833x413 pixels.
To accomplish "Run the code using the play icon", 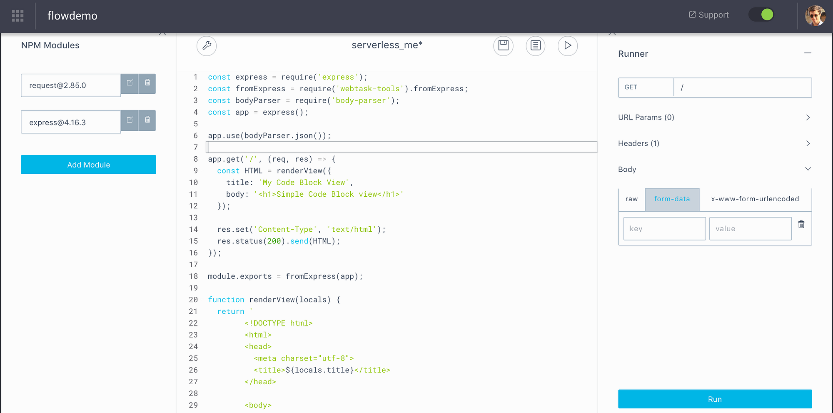I will [567, 46].
